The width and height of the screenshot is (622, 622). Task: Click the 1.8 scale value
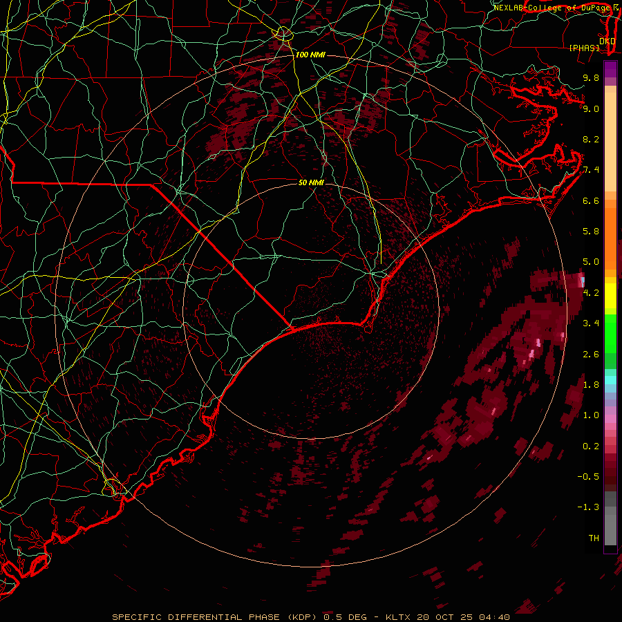[x=591, y=385]
